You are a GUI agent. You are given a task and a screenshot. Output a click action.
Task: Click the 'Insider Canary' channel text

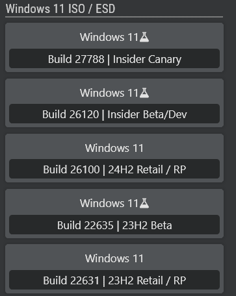point(147,59)
